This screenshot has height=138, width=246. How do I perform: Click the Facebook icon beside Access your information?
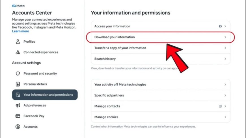pyautogui.click(x=220, y=26)
